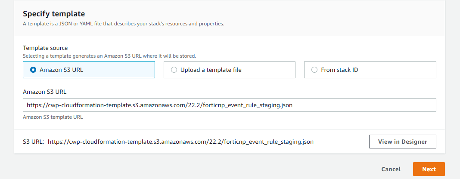
Task: Click the 'Upload a template file' option text
Action: click(211, 70)
